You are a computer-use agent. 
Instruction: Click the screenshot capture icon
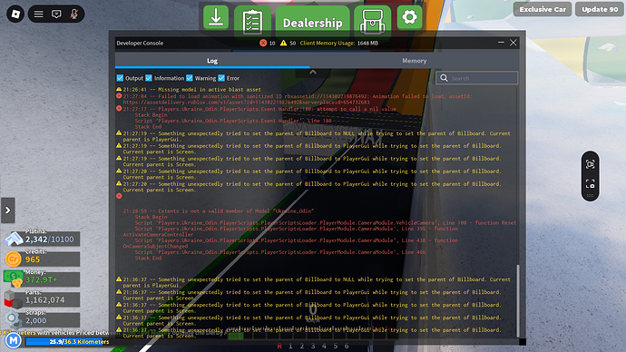coord(590,164)
